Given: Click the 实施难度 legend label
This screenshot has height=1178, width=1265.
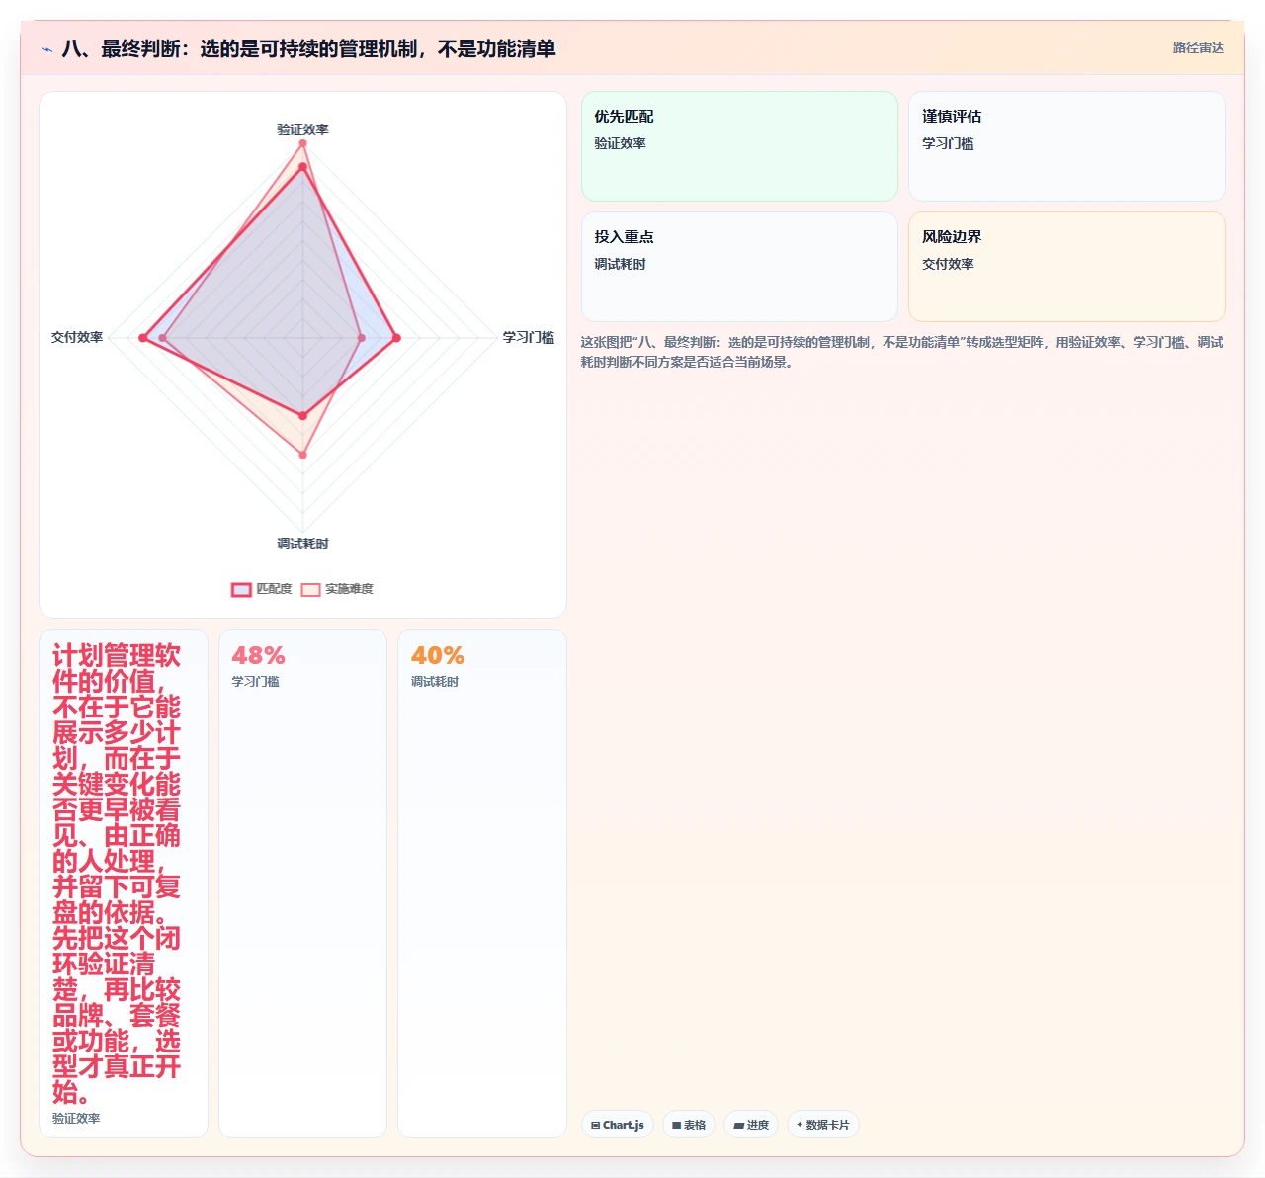Looking at the screenshot, I should (349, 589).
